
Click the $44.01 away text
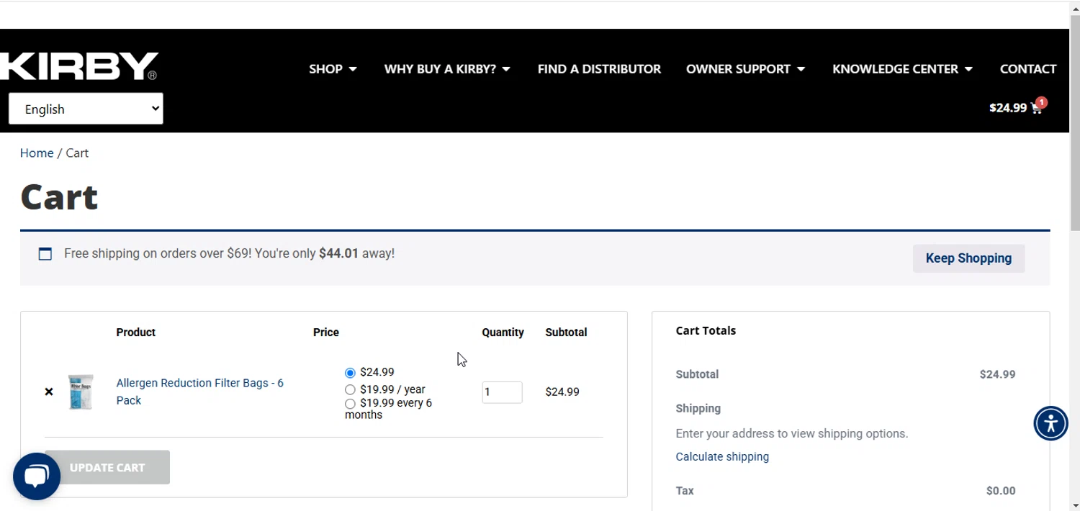(x=356, y=253)
